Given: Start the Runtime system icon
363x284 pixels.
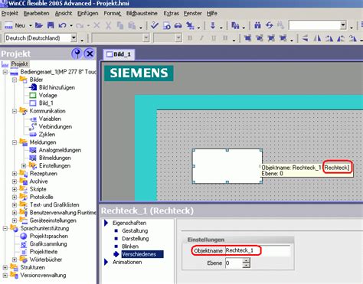Looking at the screenshot, I should tap(167, 25).
